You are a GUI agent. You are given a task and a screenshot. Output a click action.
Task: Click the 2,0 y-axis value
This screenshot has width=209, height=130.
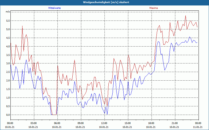tap(8, 81)
